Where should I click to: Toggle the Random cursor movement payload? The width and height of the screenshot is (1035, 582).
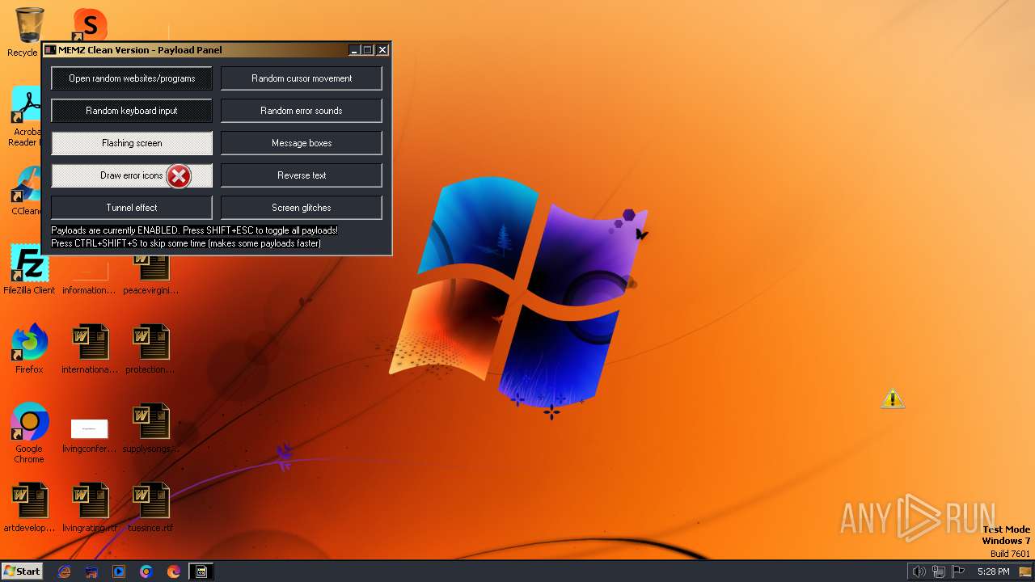(302, 78)
